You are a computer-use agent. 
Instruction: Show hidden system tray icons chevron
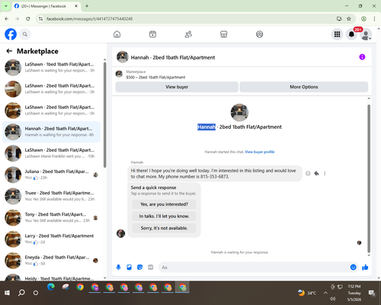[x=325, y=293]
